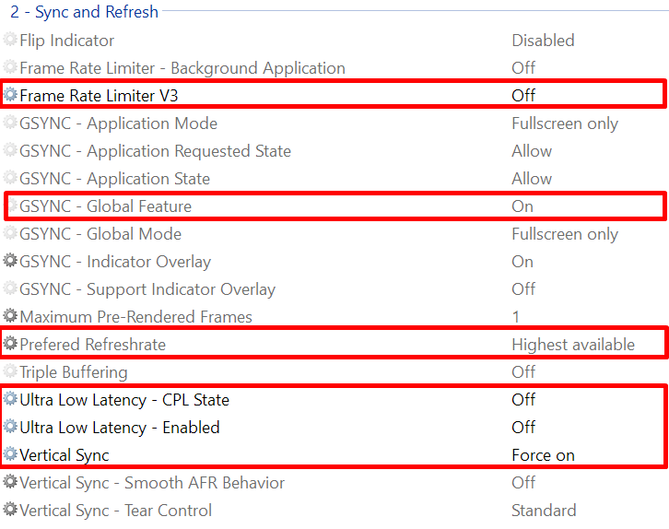Select GSYNC - Application State setting name
Image resolution: width=669 pixels, height=529 pixels.
(115, 179)
